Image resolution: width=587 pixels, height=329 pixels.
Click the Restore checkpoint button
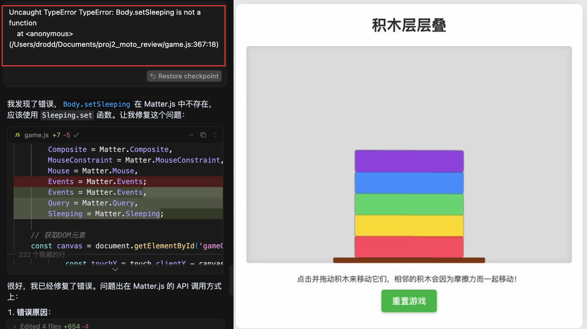(x=184, y=76)
